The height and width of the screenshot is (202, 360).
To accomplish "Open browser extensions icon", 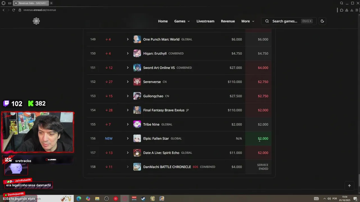I will click(341, 10).
